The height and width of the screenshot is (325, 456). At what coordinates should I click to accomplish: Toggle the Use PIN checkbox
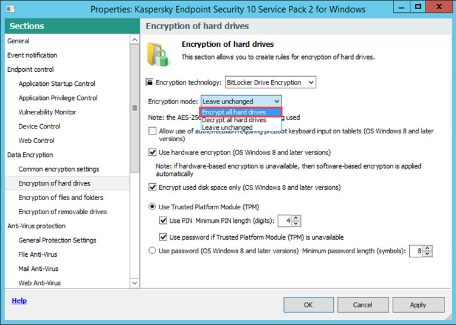coord(163,220)
